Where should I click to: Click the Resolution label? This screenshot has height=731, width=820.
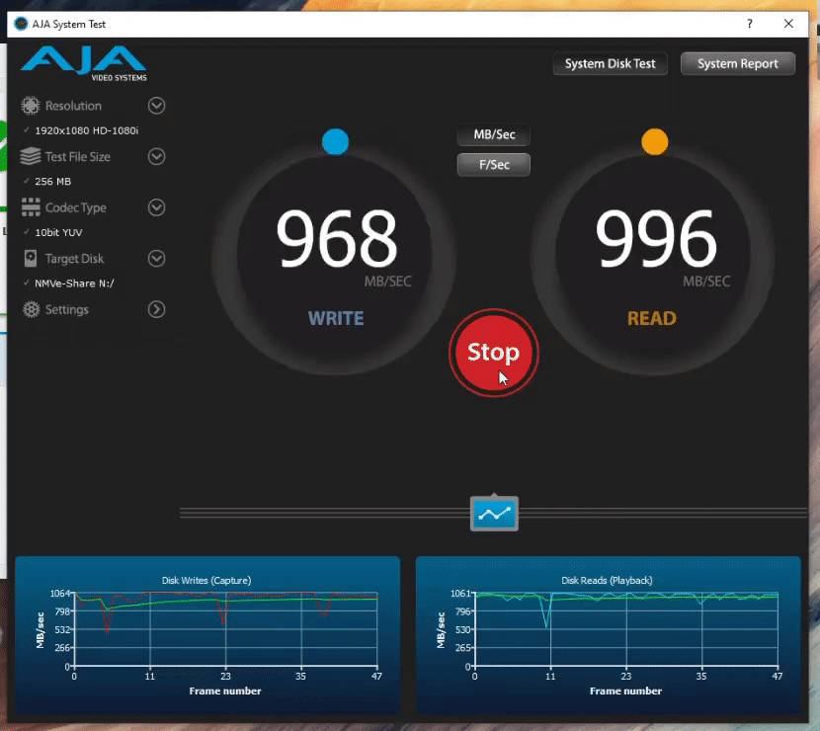click(73, 106)
